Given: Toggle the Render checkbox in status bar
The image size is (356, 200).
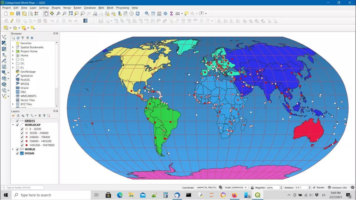Looking at the screenshot, I should click(x=314, y=187).
